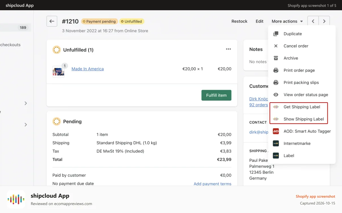Open the customer name link Dirk

pos(259,99)
